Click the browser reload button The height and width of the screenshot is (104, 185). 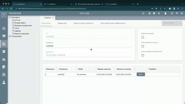point(11,9)
